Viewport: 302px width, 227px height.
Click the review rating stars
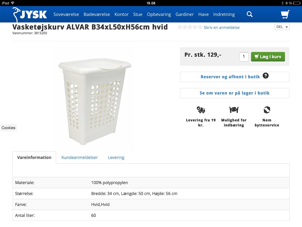pyautogui.click(x=190, y=27)
